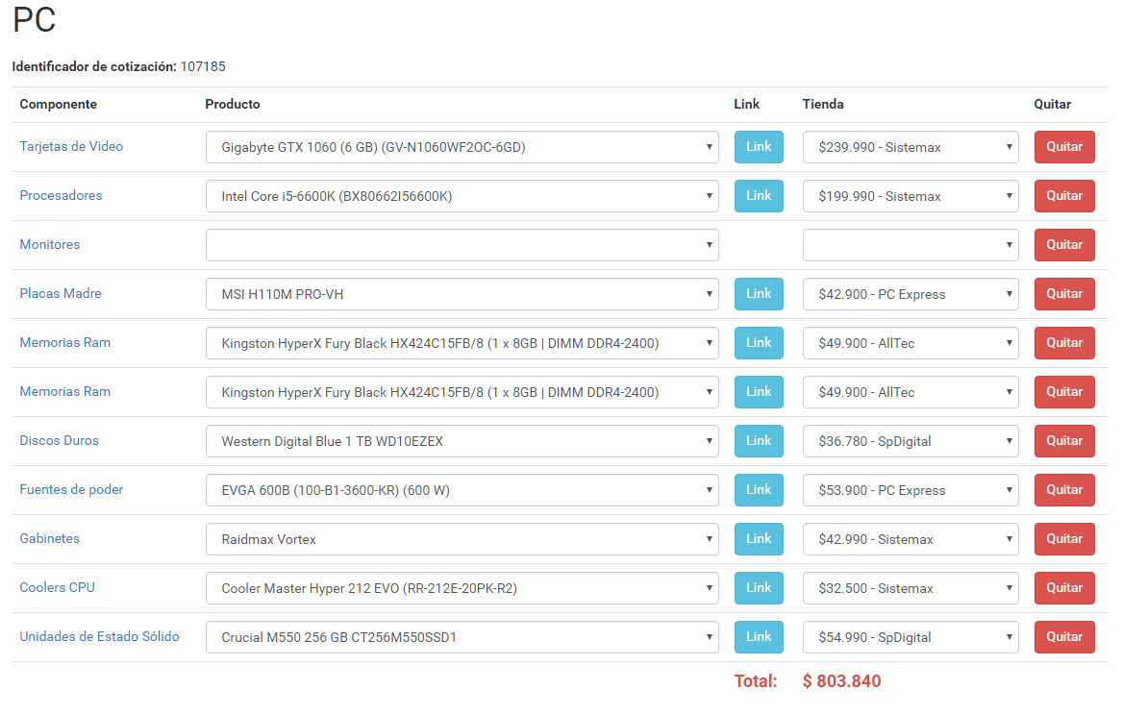Open the $54.990 - SpDigital store dropdown
This screenshot has height=715, width=1123.
pos(911,637)
